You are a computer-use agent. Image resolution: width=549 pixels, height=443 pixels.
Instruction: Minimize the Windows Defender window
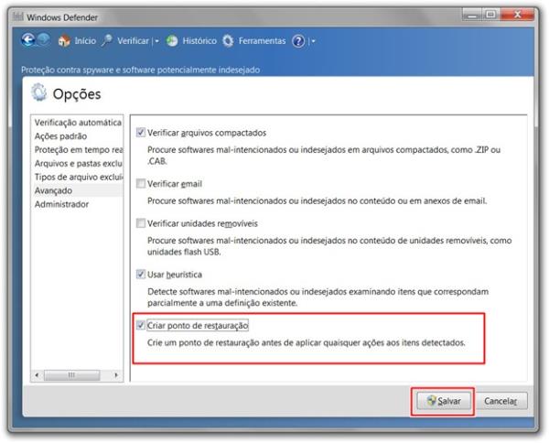click(x=472, y=15)
